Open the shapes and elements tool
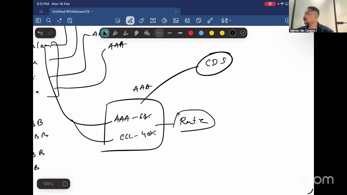Image resolution: width=347 pixels, height=195 pixels. pyautogui.click(x=187, y=21)
